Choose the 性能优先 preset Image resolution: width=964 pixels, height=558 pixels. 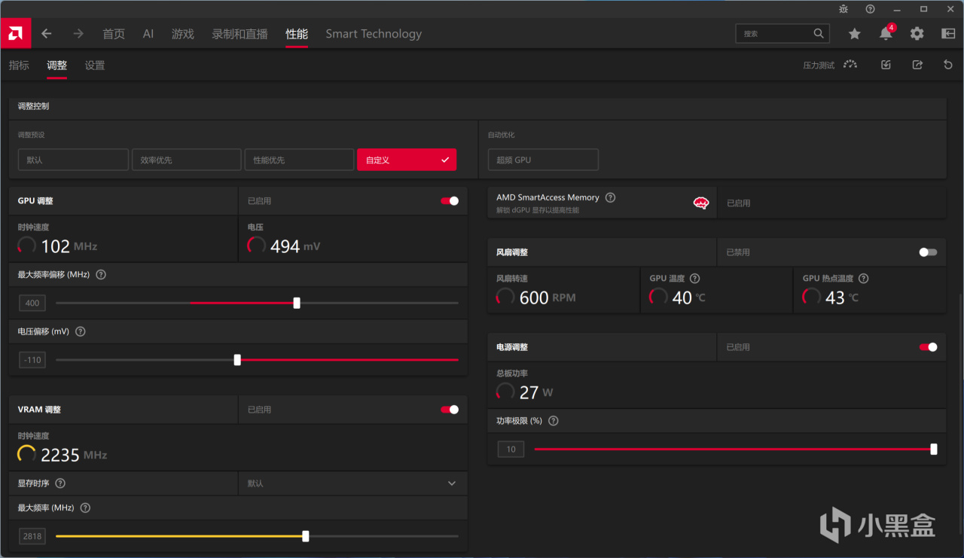point(299,160)
